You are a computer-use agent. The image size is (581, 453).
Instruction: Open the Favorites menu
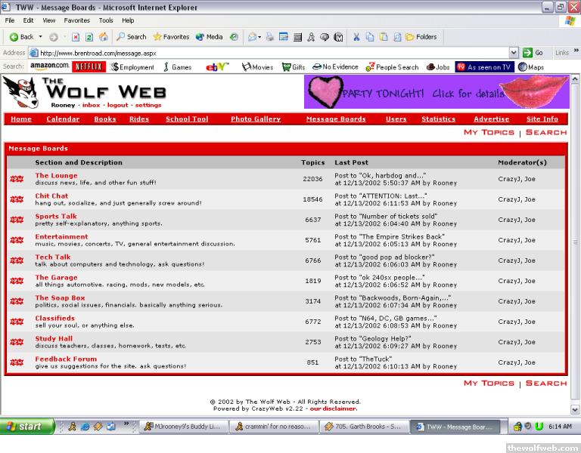click(x=76, y=20)
